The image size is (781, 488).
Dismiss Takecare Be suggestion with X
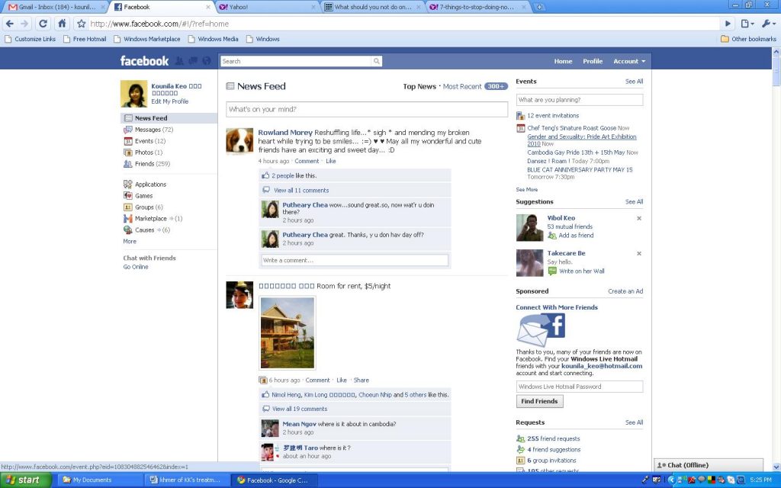coord(639,253)
